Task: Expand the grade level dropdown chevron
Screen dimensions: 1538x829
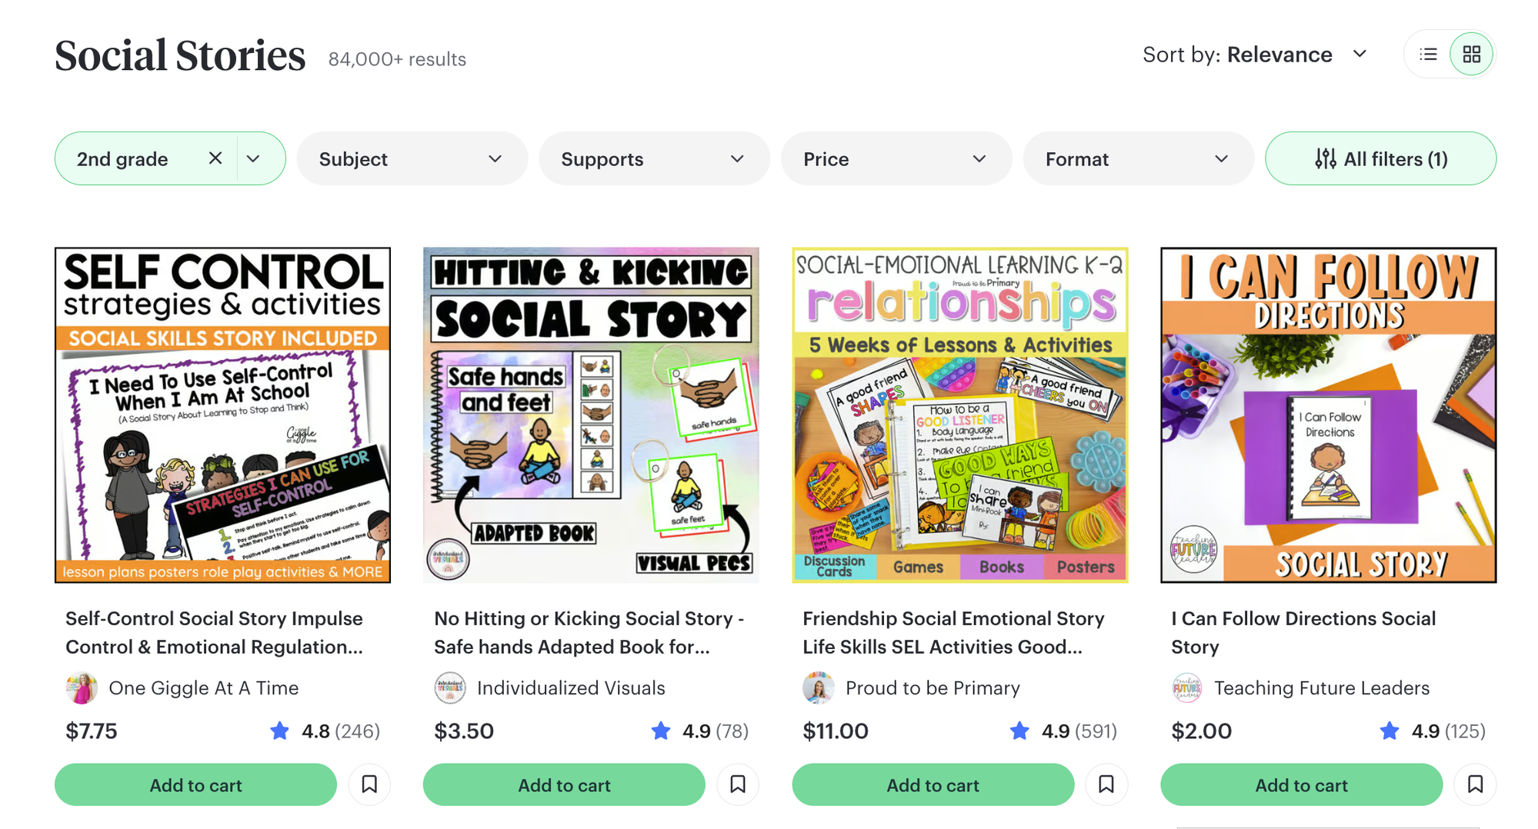Action: point(254,159)
